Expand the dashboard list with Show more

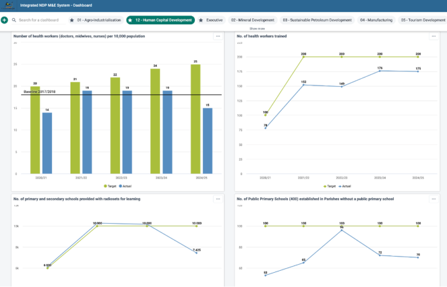point(256,29)
